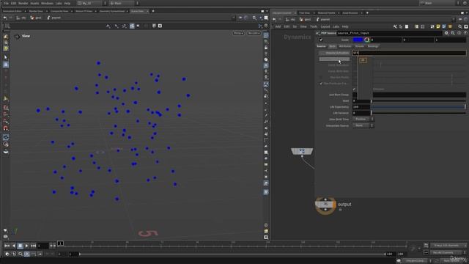Open the network editor Add menu
Screen dimensions: 469x264
click(278, 26)
